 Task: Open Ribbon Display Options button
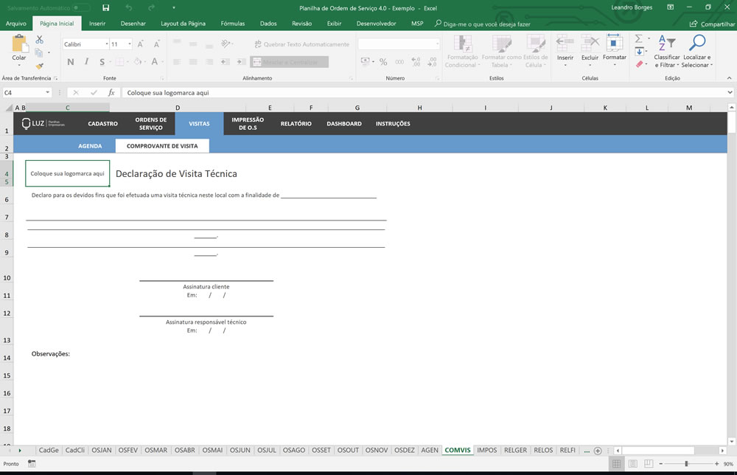[x=670, y=7]
